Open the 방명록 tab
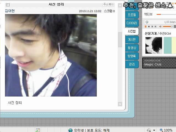Image resolution: width=176 pixels, height=132 pixels. (x=132, y=56)
